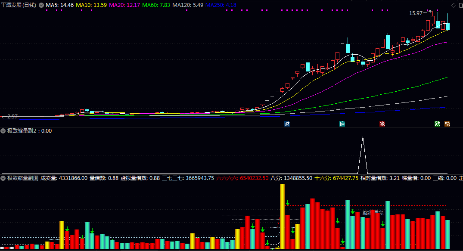Select the MA250 moving average label
The height and width of the screenshot is (251, 463).
(x=221, y=5)
